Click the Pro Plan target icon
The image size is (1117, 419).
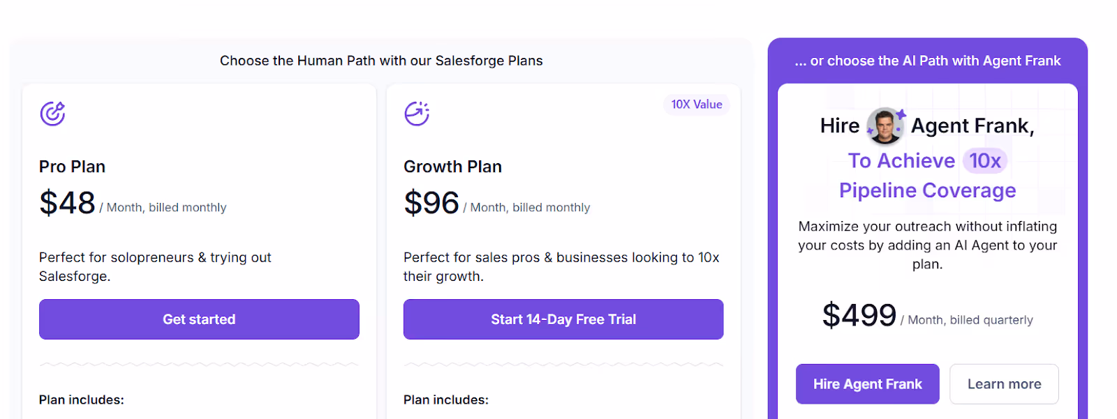(52, 113)
